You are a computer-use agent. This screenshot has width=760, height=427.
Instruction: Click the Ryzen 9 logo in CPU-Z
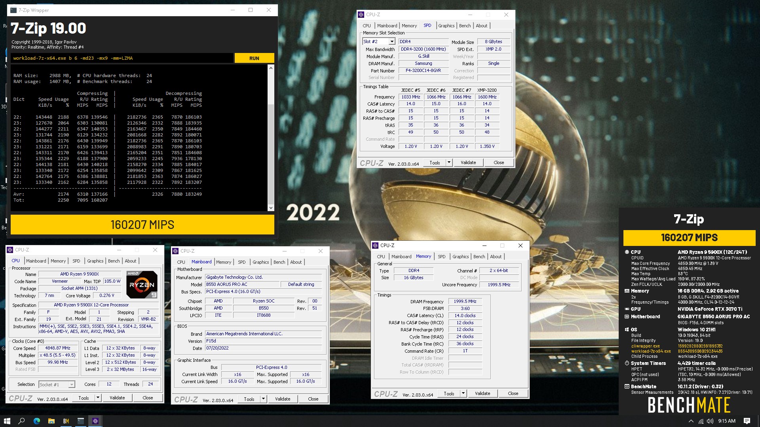tap(142, 284)
